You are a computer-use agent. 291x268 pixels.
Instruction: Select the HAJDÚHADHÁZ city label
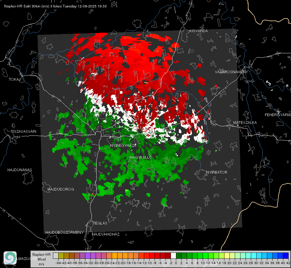click(106, 234)
